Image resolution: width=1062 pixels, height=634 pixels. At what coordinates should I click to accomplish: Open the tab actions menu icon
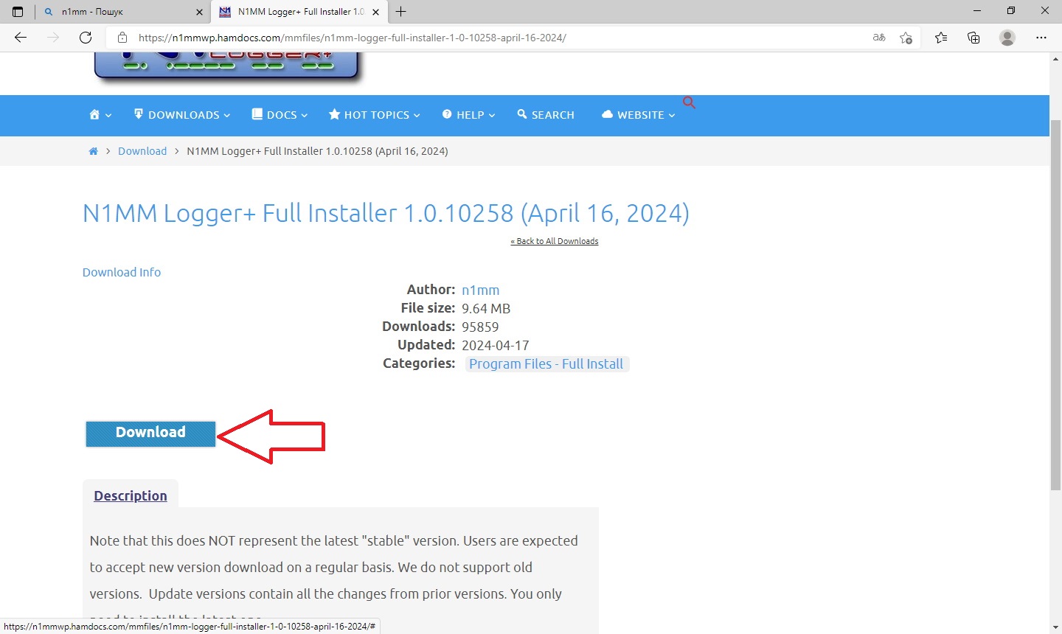point(18,12)
